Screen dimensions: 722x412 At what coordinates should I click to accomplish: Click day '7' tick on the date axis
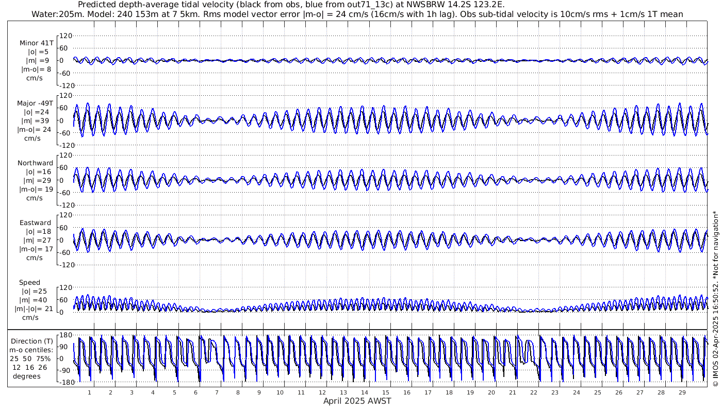click(x=217, y=392)
